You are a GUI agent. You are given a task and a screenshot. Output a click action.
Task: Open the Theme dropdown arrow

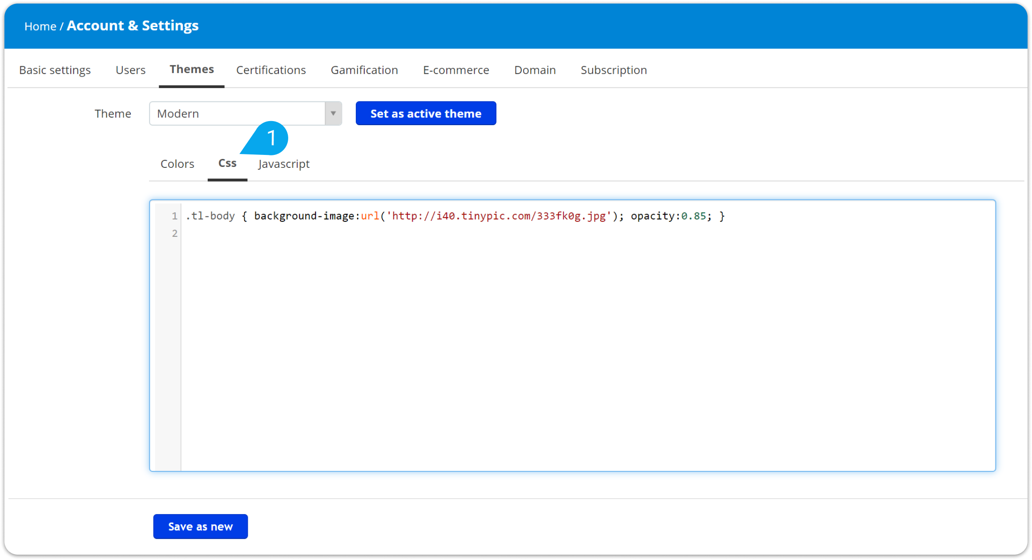tap(333, 114)
